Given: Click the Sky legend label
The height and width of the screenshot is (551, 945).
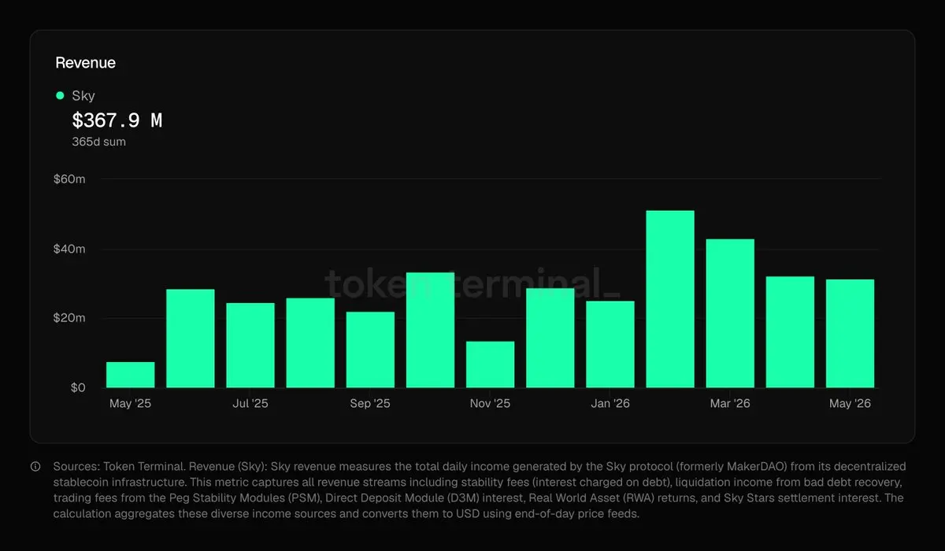Looking at the screenshot, I should [x=83, y=96].
